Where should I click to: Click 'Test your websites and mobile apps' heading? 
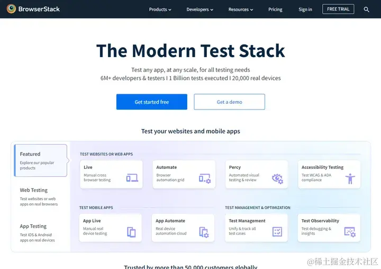click(x=190, y=131)
